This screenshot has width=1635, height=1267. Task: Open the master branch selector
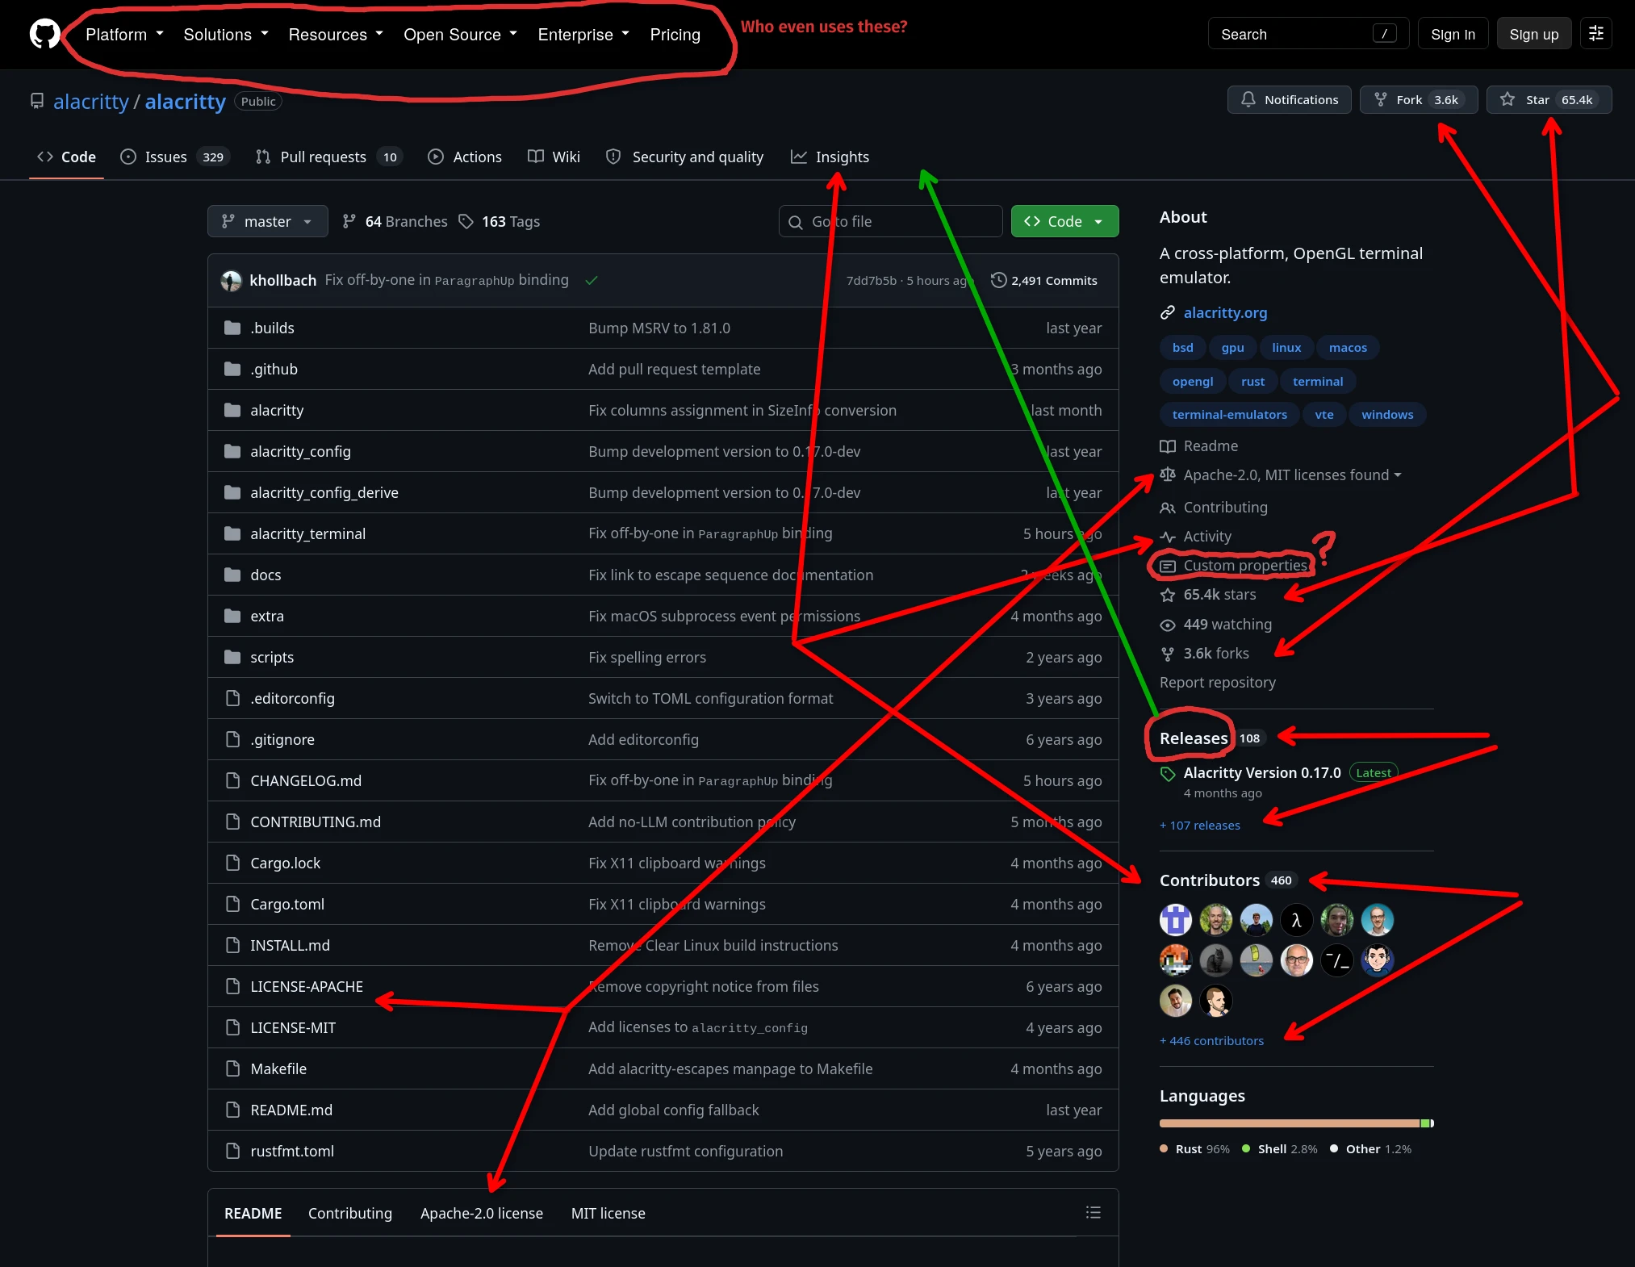[x=268, y=221]
